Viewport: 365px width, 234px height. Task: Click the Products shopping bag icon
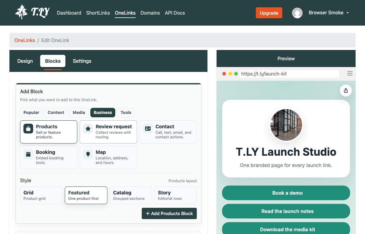[28, 129]
